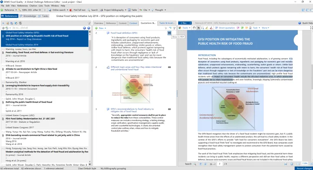This screenshot has width=313, height=170.
Task: Click the quotations filter funnel icon
Action: pyautogui.click(x=174, y=28)
